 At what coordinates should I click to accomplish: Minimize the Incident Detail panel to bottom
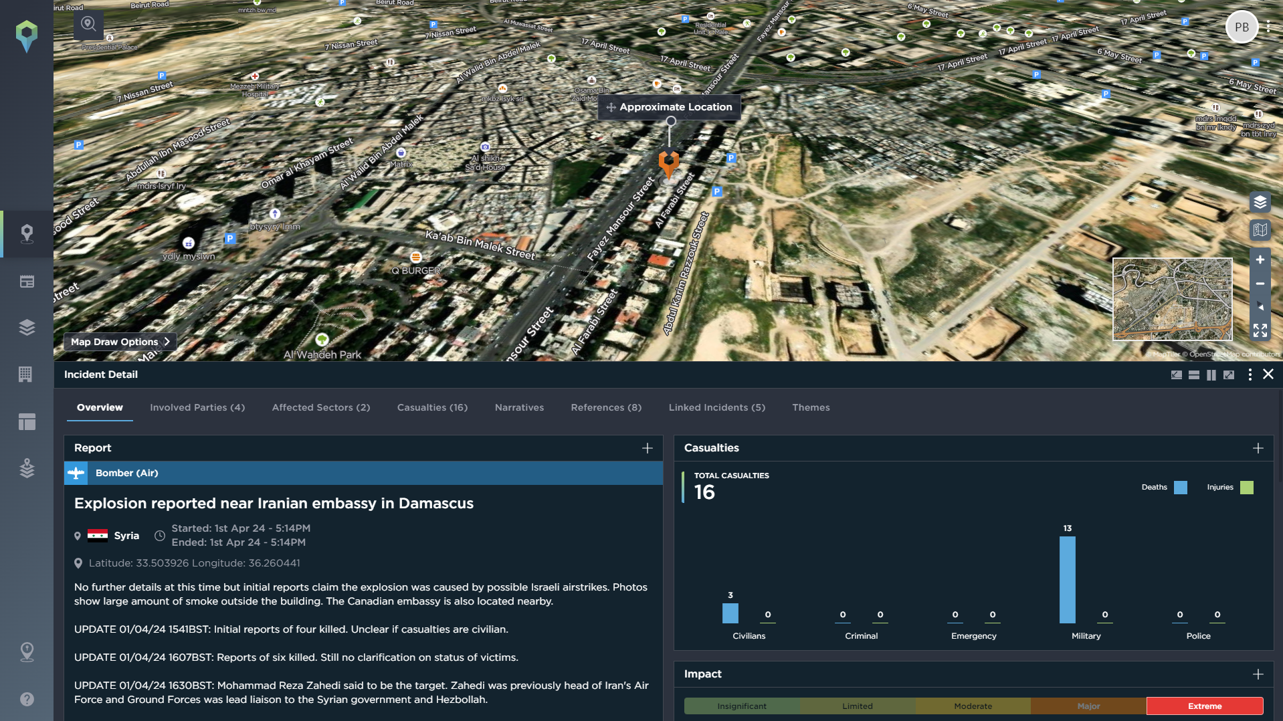click(1177, 375)
